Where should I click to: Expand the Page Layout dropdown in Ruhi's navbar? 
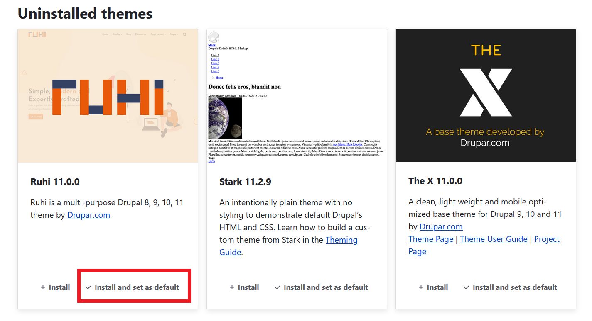[x=158, y=34]
